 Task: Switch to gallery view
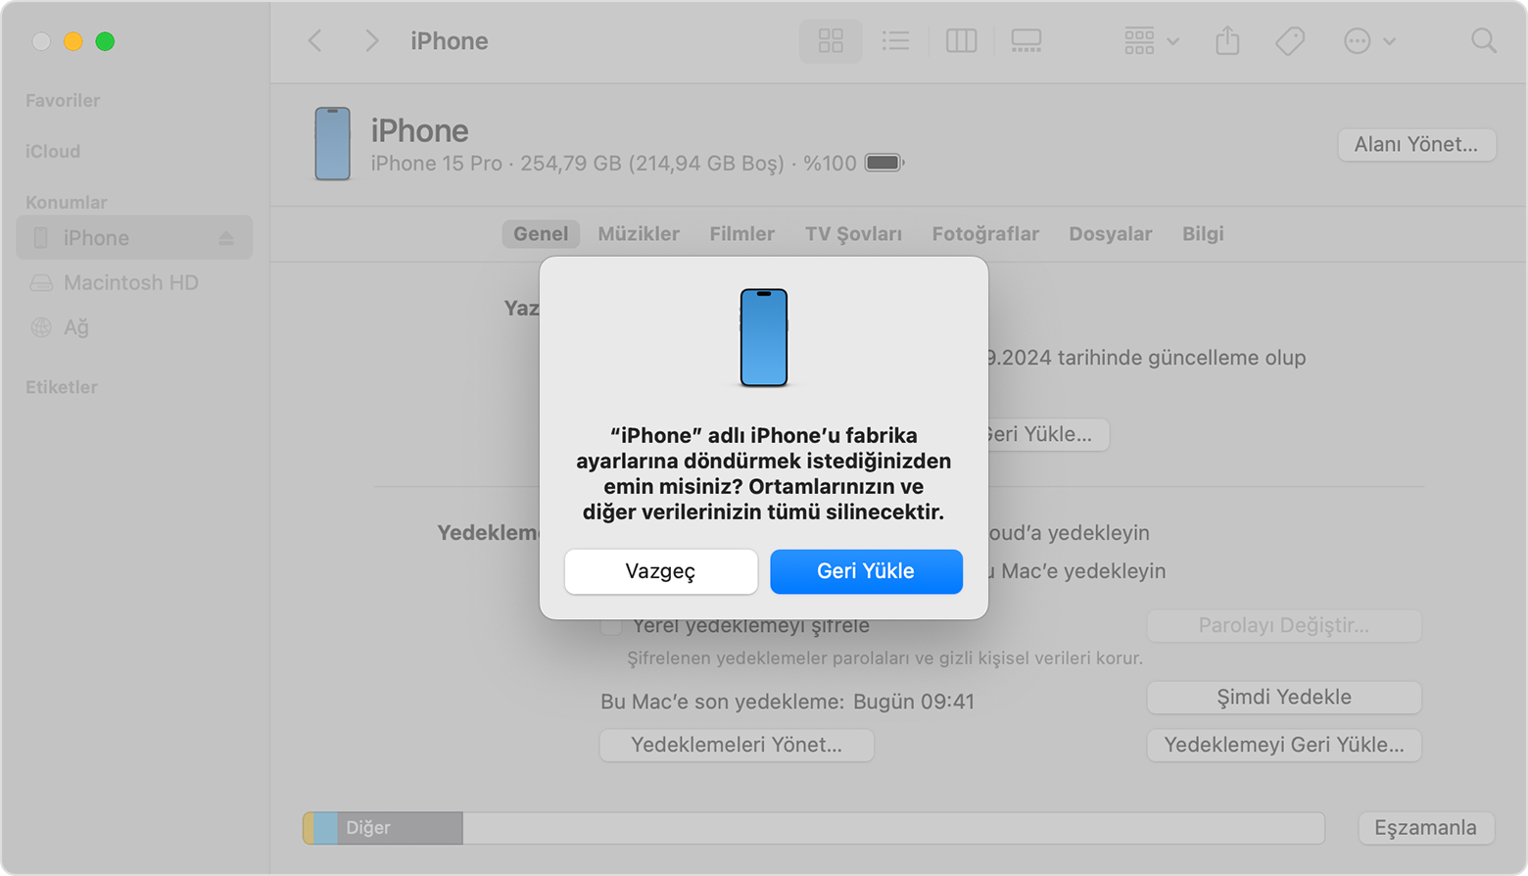pyautogui.click(x=1027, y=41)
